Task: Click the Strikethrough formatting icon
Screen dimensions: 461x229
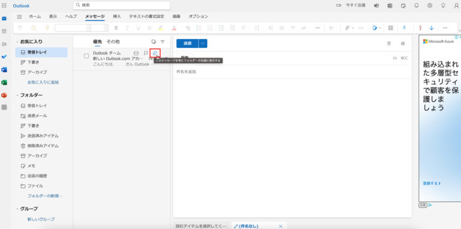Action: [x=149, y=28]
